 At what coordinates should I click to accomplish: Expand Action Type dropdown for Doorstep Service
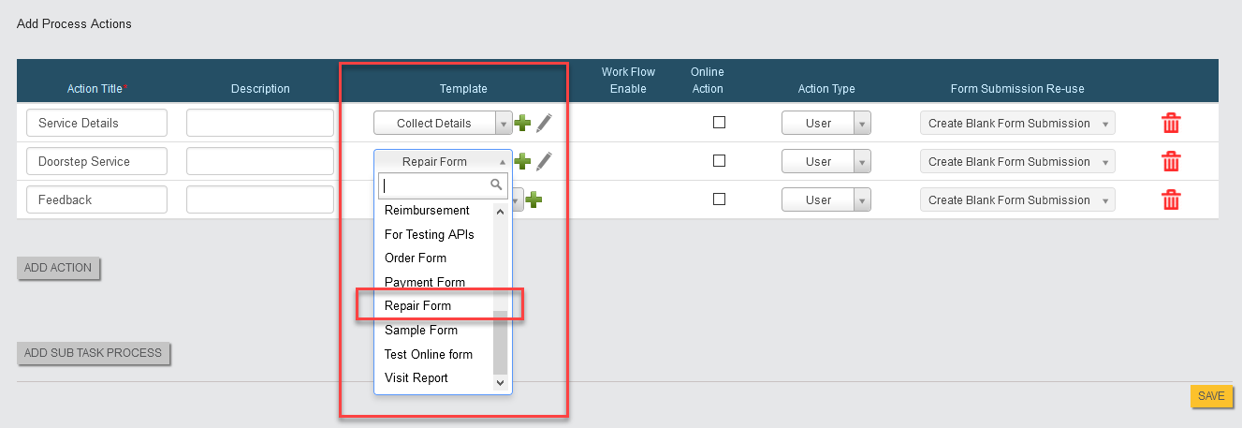826,162
